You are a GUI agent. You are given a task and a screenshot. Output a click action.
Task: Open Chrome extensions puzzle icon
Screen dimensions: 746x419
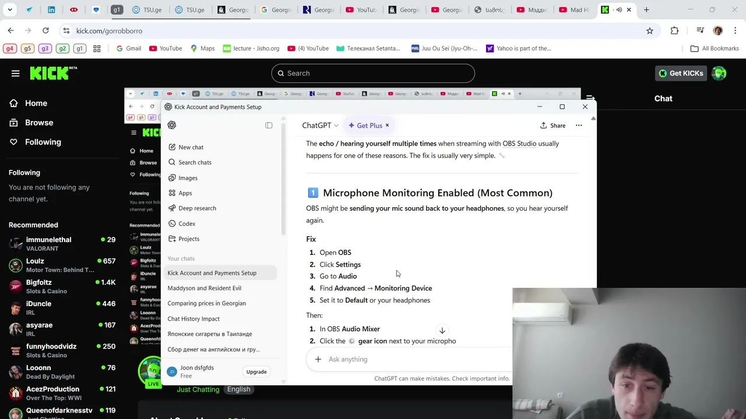[675, 31]
